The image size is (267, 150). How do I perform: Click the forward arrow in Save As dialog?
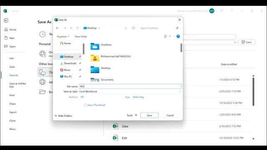65,28
